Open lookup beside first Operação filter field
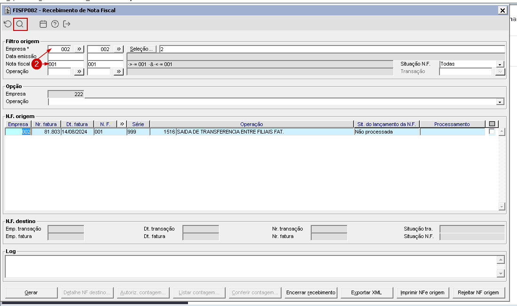 [79, 71]
